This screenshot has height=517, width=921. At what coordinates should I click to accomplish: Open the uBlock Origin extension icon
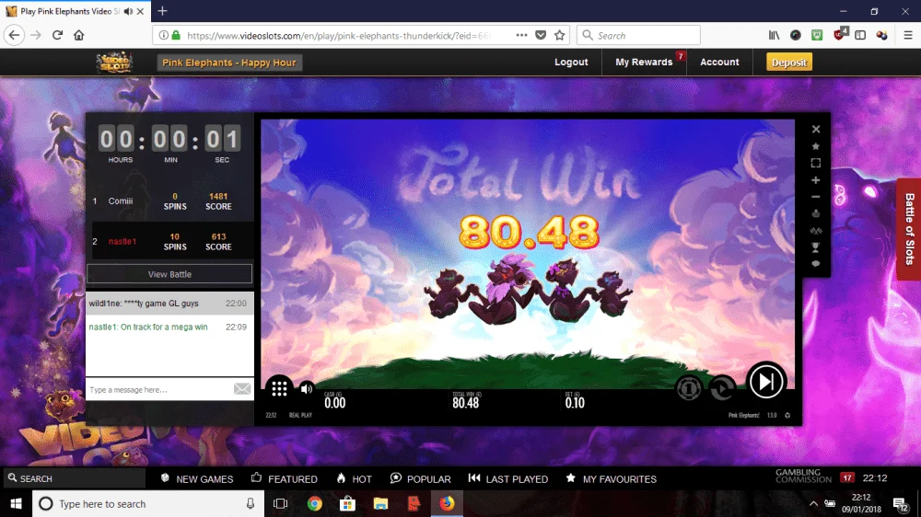[x=839, y=34]
